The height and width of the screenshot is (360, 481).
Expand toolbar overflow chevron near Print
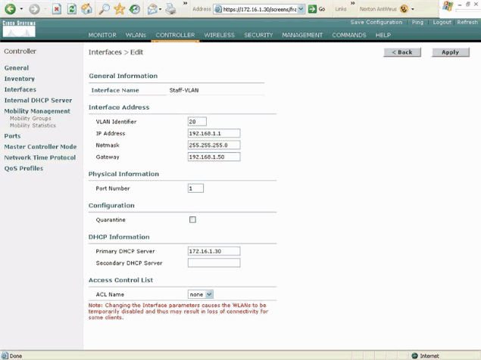tap(185, 3)
